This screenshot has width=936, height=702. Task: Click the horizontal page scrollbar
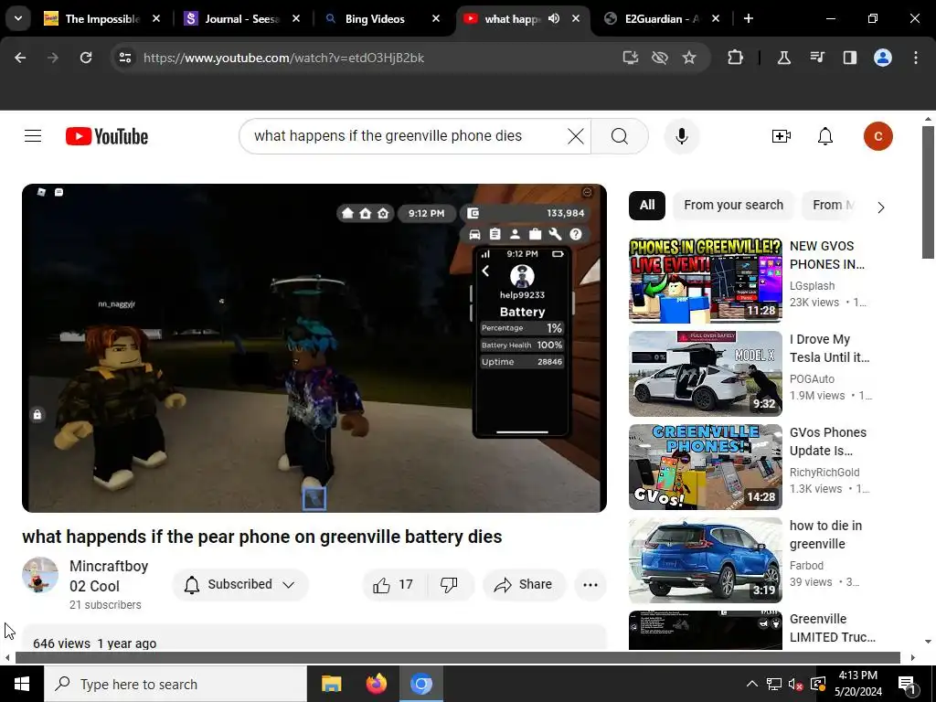[457, 657]
